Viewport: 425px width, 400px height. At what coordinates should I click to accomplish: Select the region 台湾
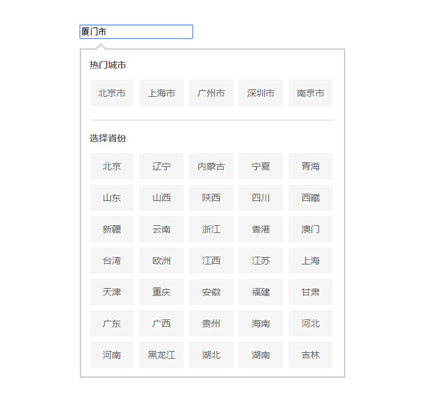(112, 261)
